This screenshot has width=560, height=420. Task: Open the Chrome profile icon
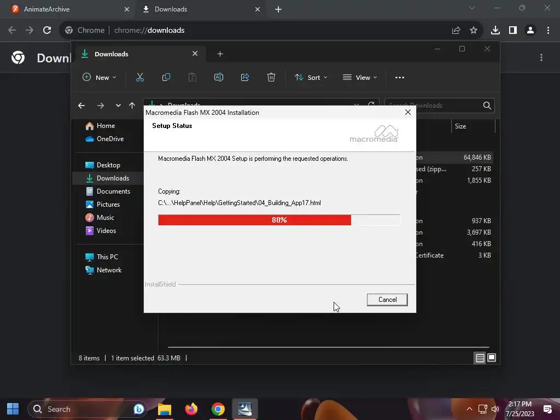(530, 31)
